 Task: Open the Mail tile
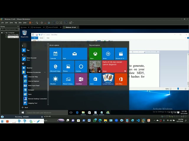point(75,54)
